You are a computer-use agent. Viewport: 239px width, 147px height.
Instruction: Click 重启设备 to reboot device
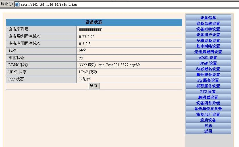(208, 120)
